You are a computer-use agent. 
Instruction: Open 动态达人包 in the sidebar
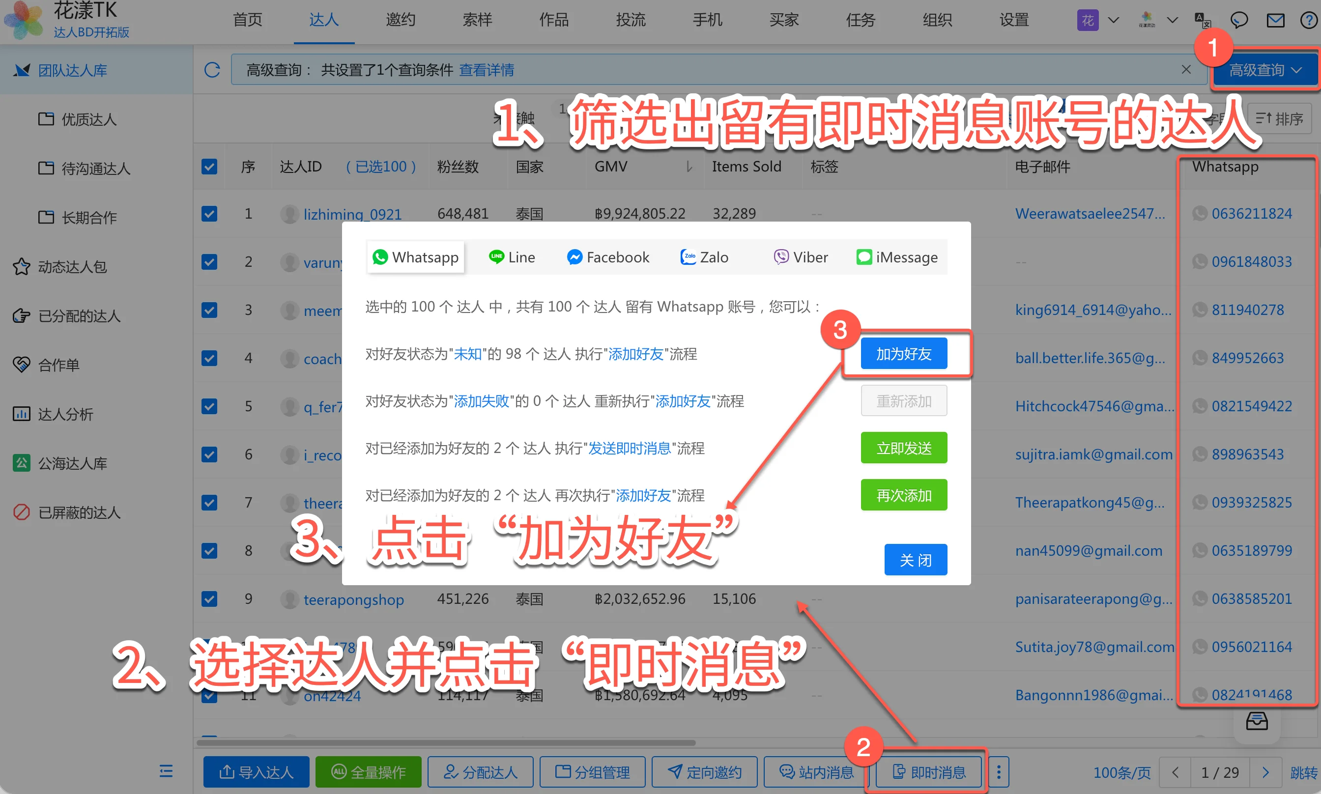(72, 266)
